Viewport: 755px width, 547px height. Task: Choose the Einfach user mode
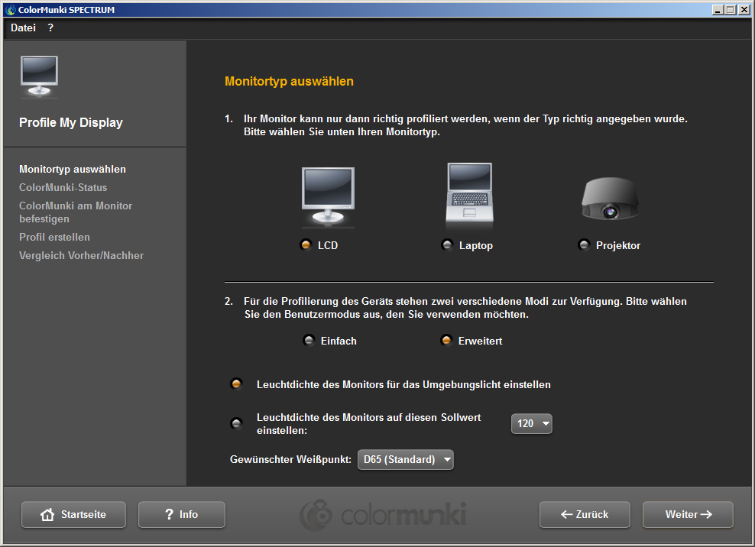click(x=309, y=341)
